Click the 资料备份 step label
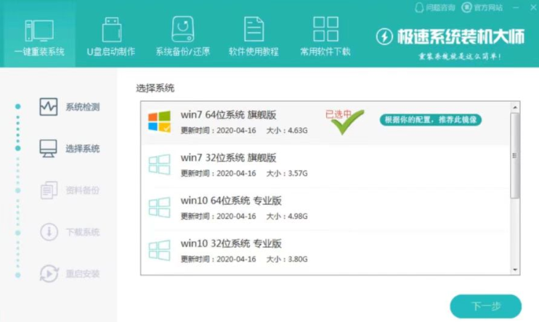 [83, 190]
